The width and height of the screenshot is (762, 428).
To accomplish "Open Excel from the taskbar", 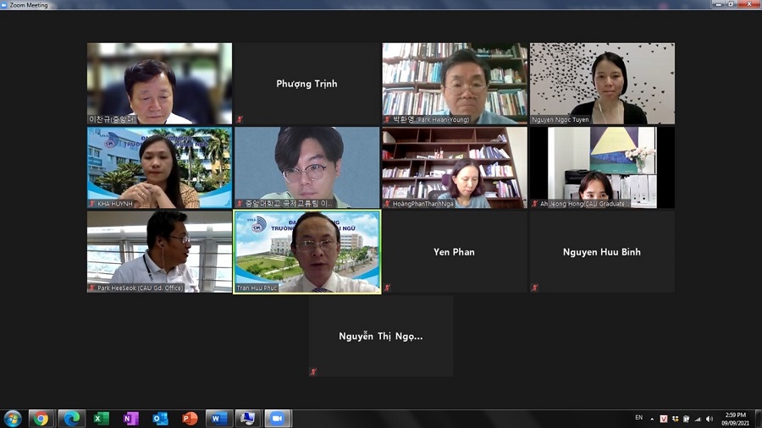I will pos(102,419).
